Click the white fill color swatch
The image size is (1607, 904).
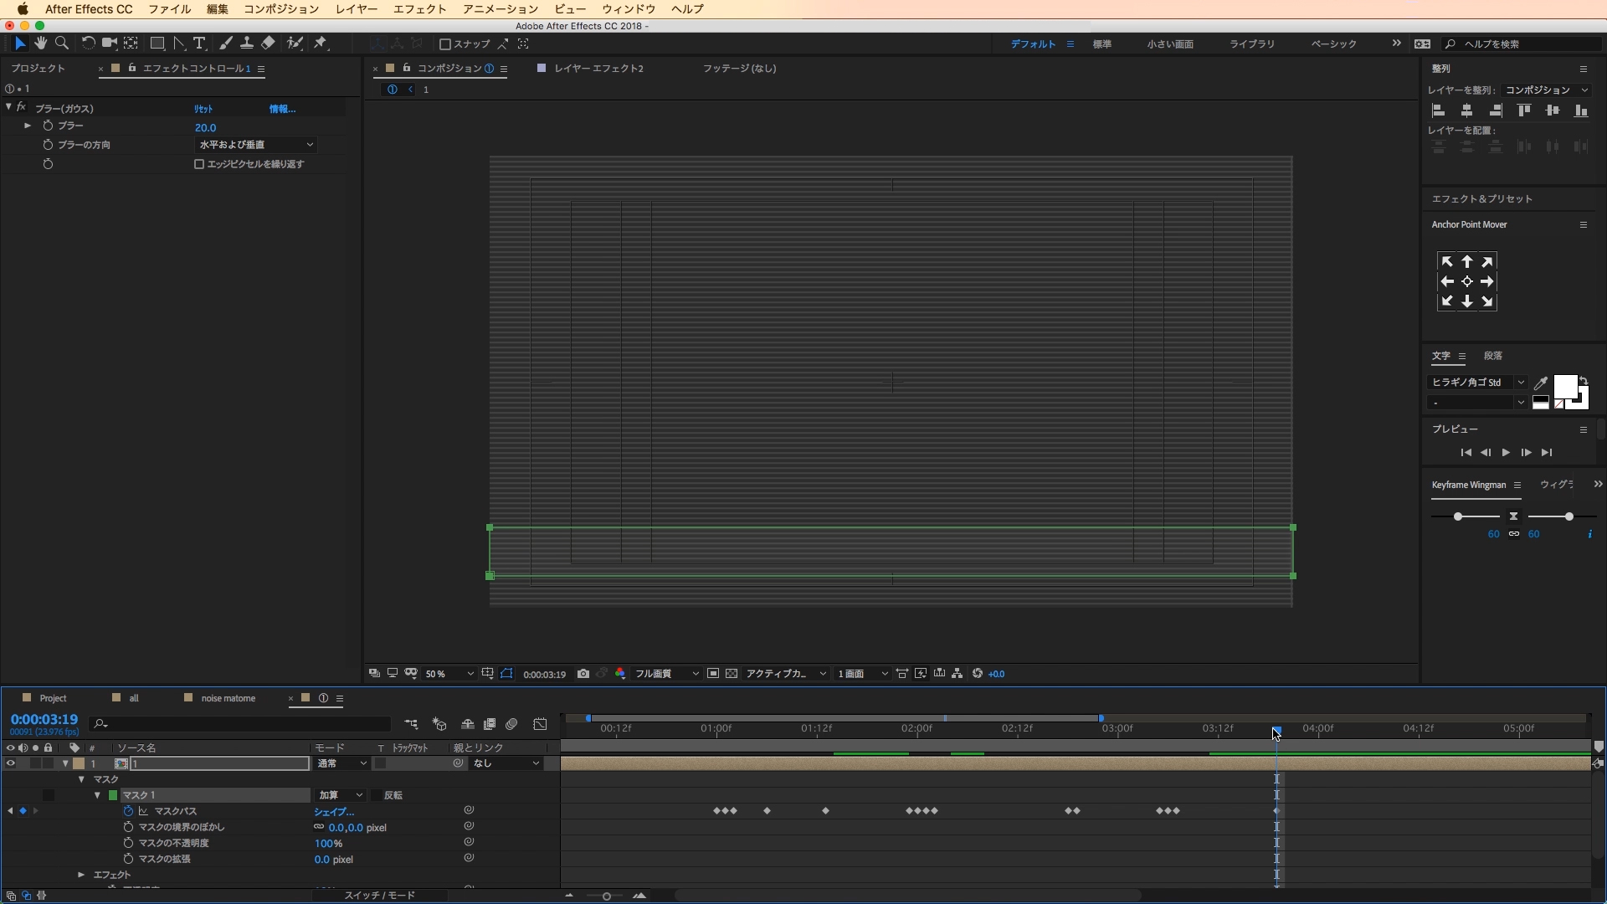pos(1564,386)
